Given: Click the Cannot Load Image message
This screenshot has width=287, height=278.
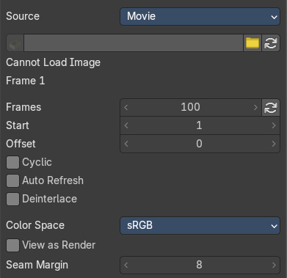Looking at the screenshot, I should pyautogui.click(x=53, y=62).
